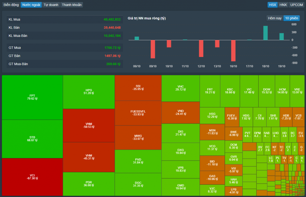Viewport: 306px width, 197px height.
Task: Select the VND -24.41 tỷ tile
Action: click(181, 113)
